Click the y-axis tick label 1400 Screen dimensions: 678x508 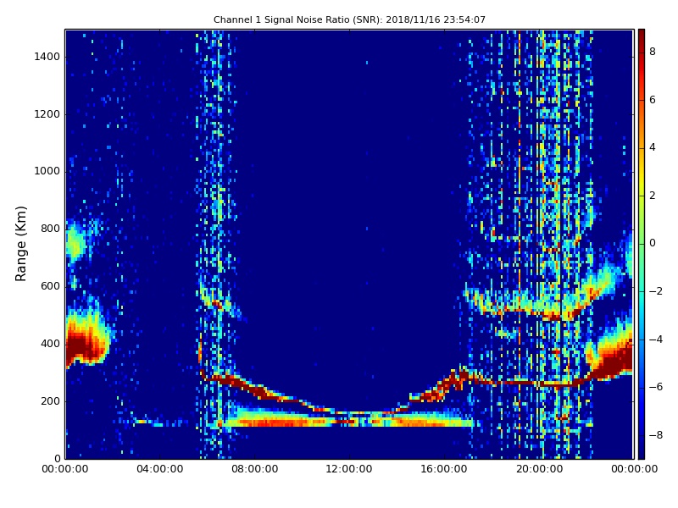47,57
